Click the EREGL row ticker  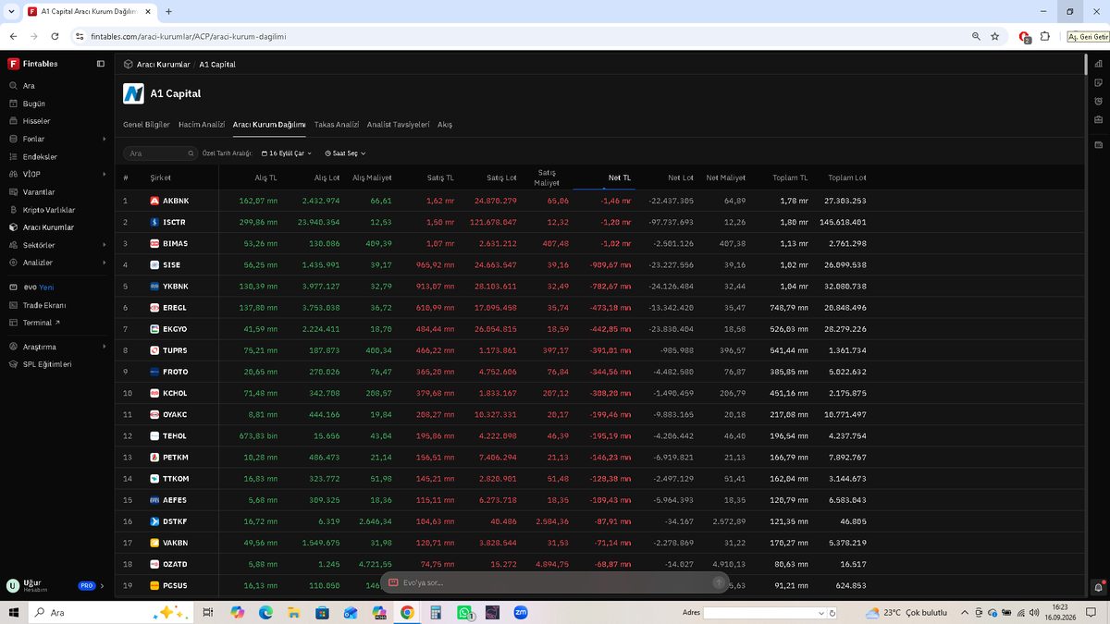pyautogui.click(x=175, y=308)
